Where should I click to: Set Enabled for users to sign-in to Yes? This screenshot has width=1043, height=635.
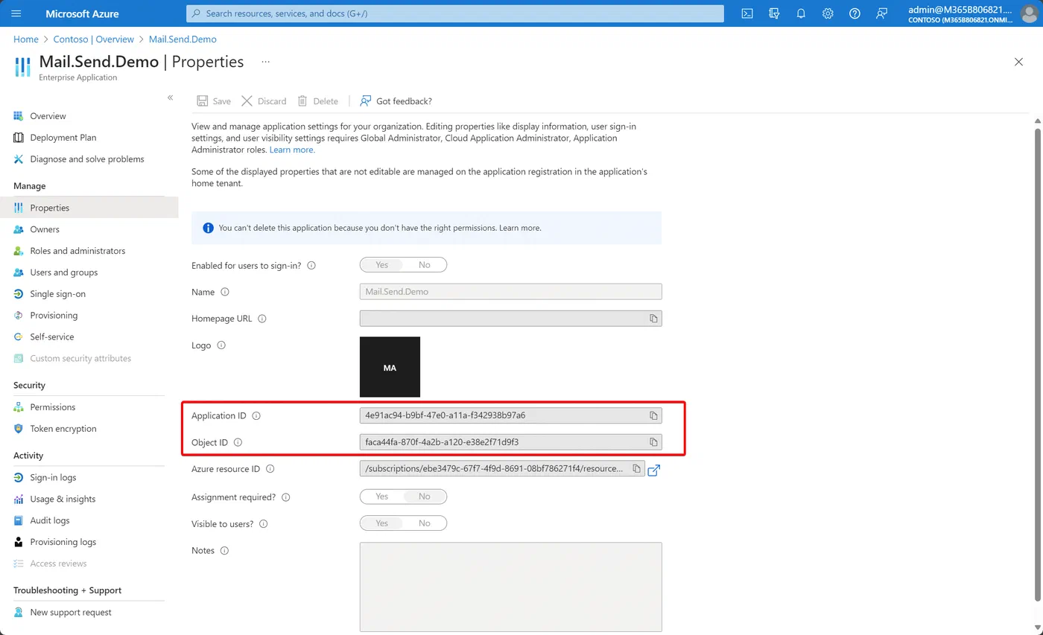(382, 265)
